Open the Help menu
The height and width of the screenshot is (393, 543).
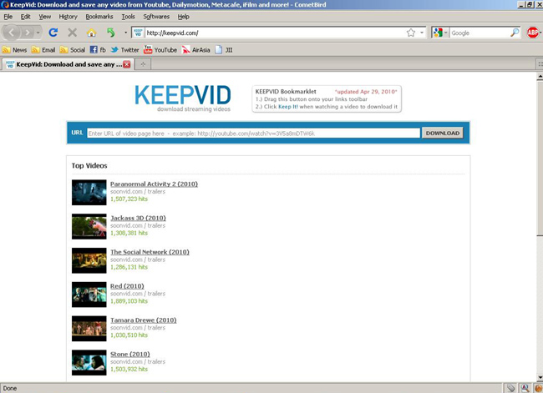[x=183, y=17]
